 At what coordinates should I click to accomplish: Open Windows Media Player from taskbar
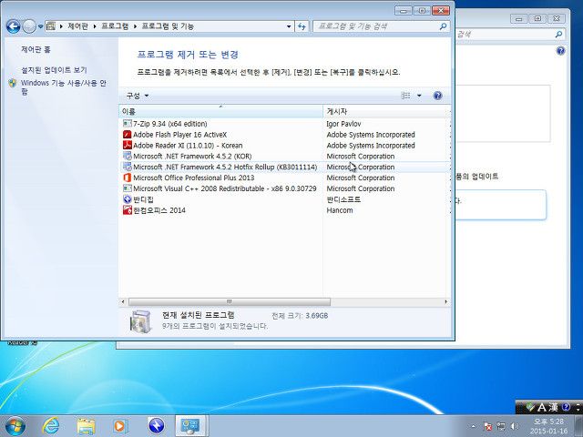click(119, 426)
